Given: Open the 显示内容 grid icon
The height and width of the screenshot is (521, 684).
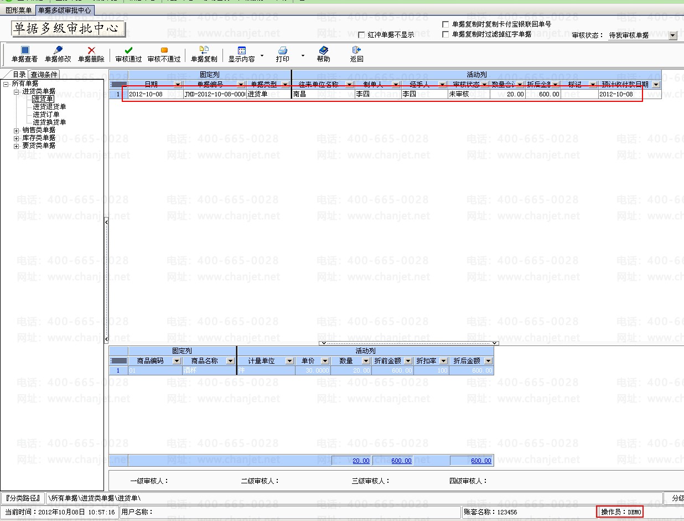Looking at the screenshot, I should click(x=241, y=50).
